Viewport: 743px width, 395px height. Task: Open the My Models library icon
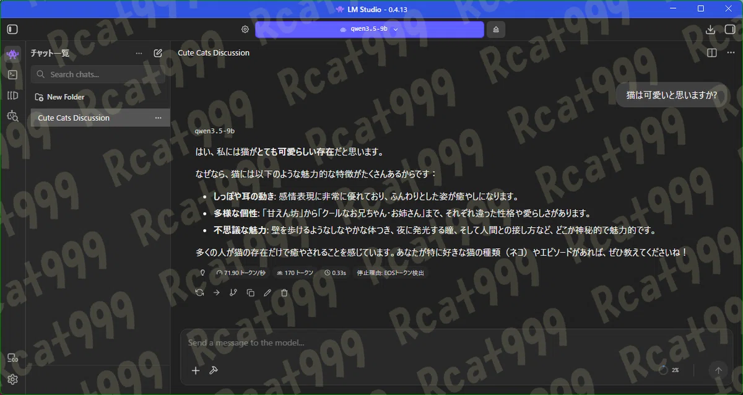tap(12, 95)
